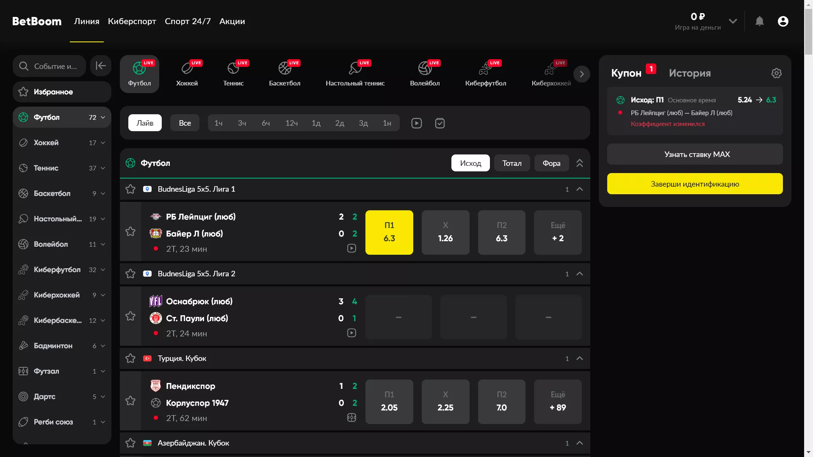This screenshot has height=457, width=813.
Task: Open balance dropdown arrow
Action: pos(733,21)
